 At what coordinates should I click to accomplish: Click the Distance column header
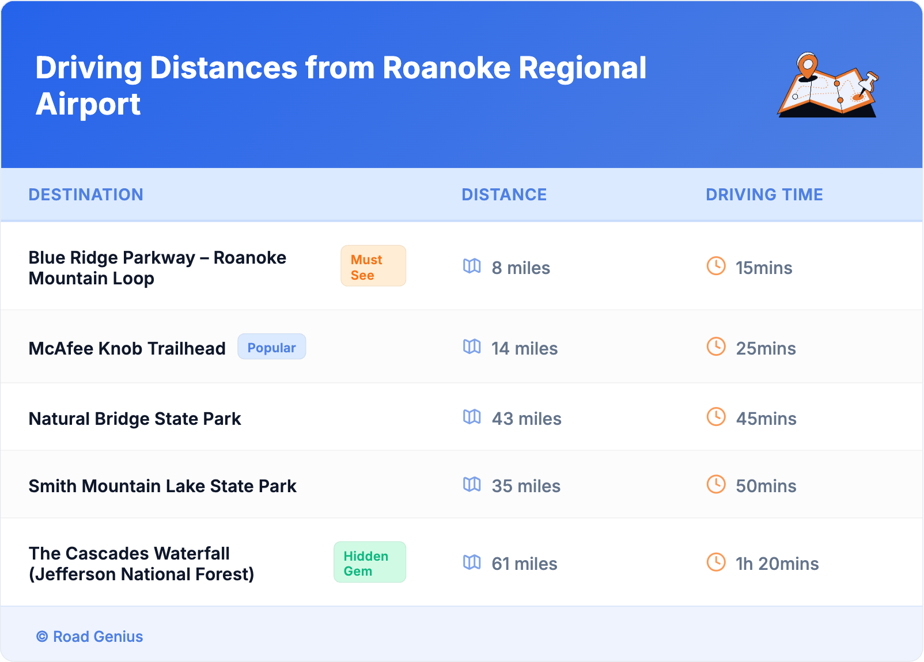[x=504, y=195]
